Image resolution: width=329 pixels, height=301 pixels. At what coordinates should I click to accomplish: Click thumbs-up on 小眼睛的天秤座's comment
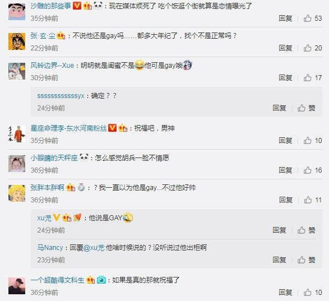307,170
